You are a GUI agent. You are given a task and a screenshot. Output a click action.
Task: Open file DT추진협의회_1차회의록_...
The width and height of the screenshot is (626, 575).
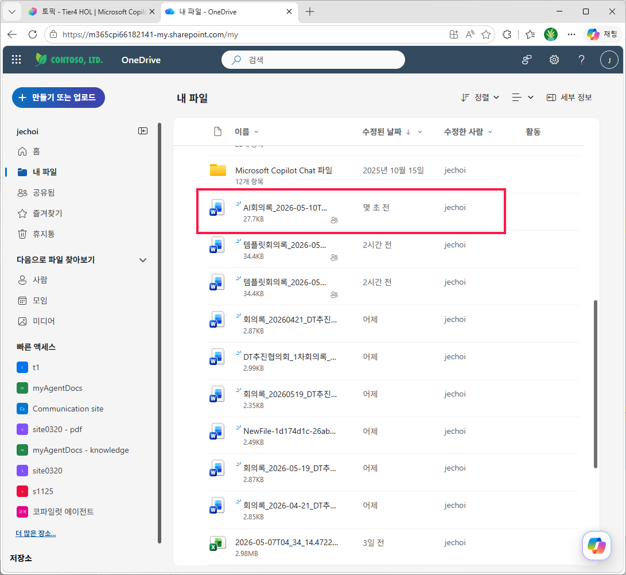pyautogui.click(x=290, y=357)
